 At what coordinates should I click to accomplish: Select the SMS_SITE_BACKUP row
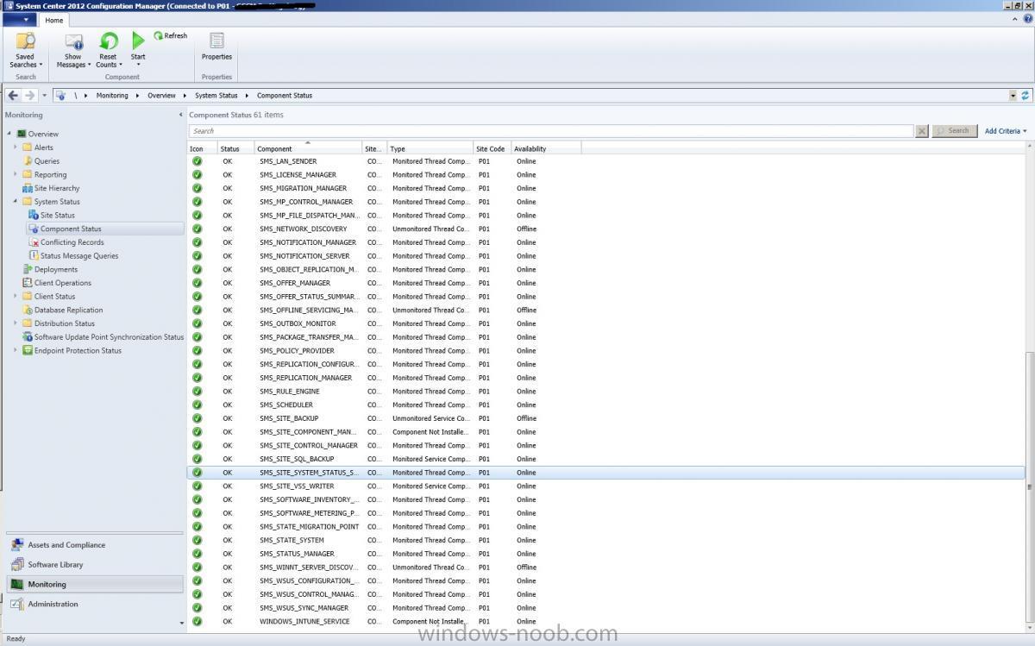point(605,418)
